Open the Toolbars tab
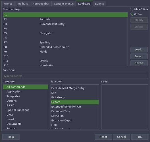Viewport: 150px width, 142px height. [x=22, y=4]
